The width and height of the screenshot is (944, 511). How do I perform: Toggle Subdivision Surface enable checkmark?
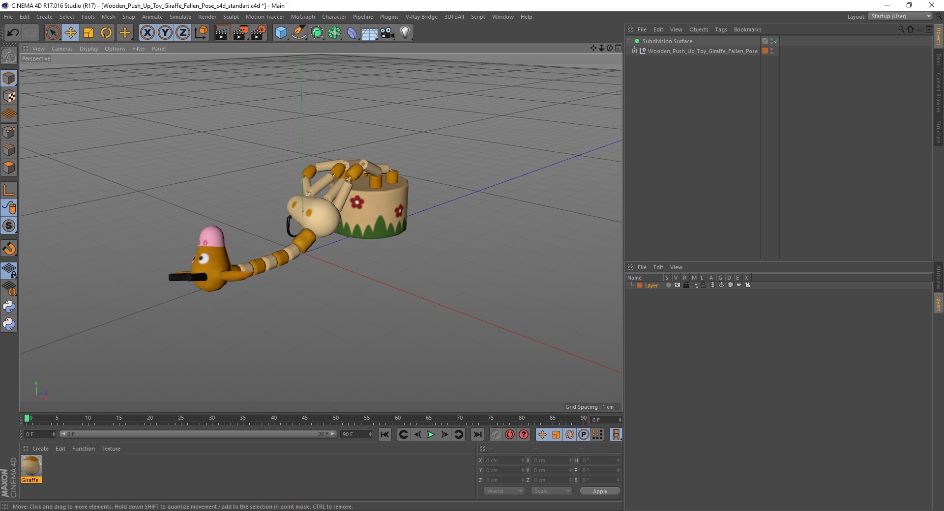coord(776,41)
